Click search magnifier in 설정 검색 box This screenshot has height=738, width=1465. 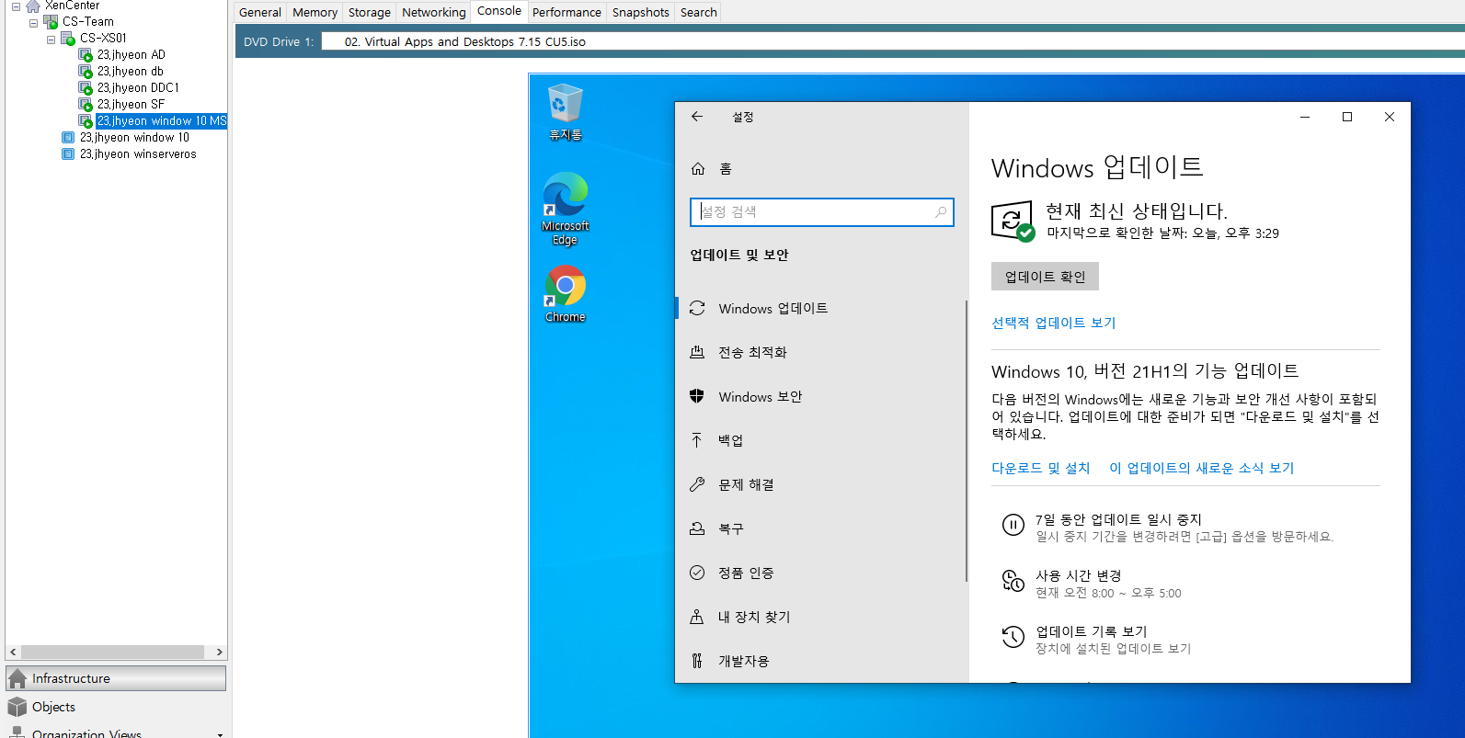(x=941, y=212)
